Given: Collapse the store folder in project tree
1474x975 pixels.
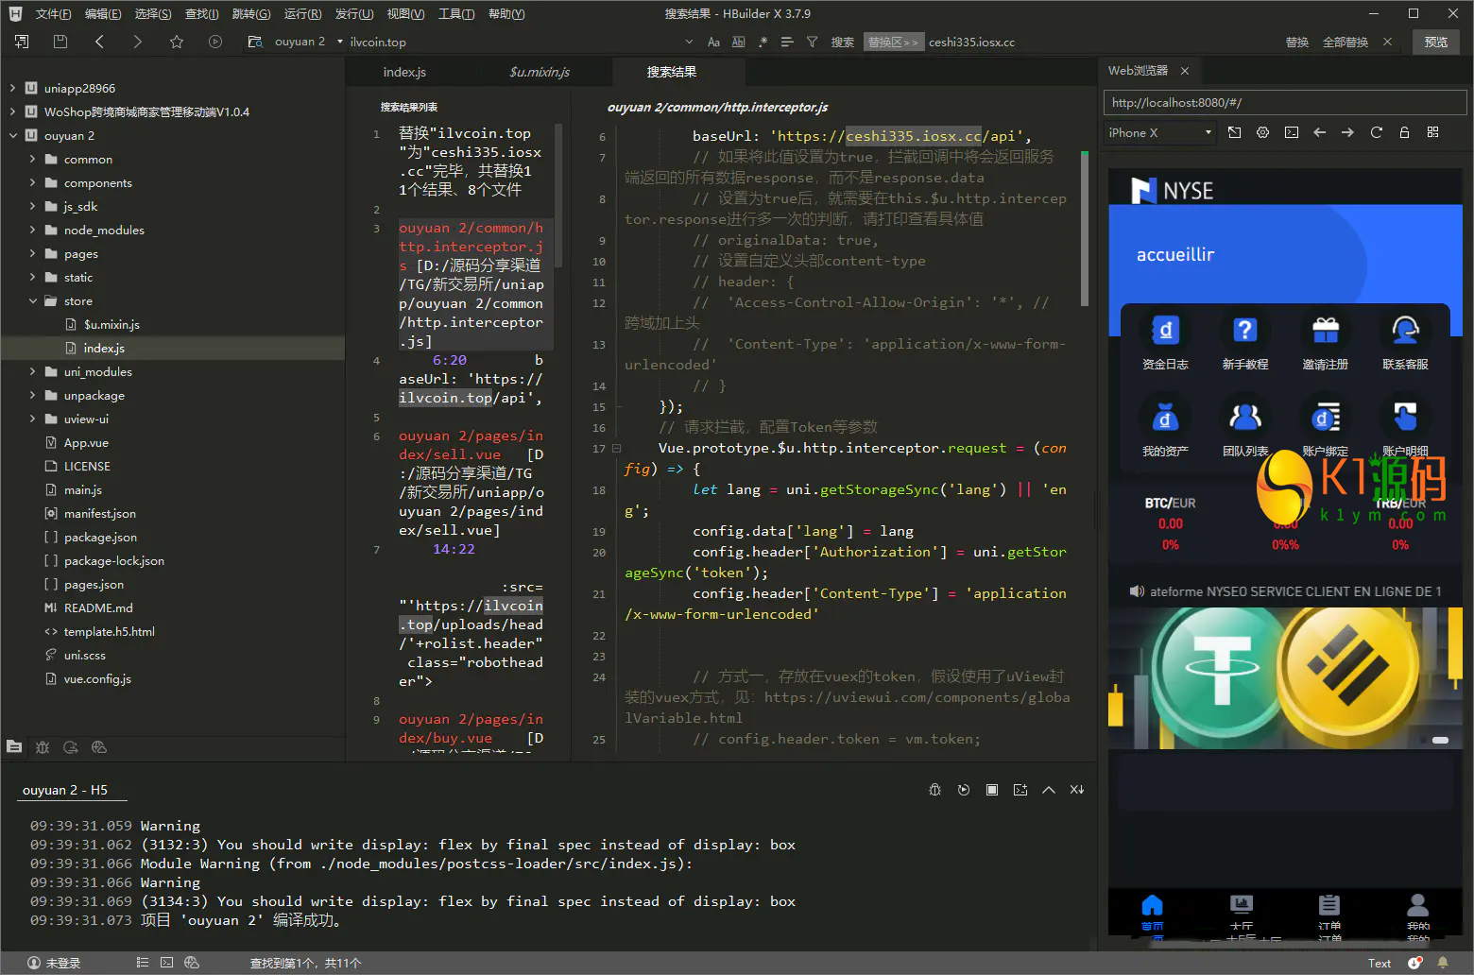Looking at the screenshot, I should (33, 300).
